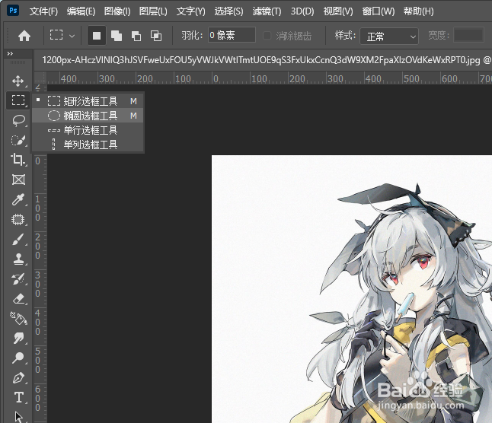Select the Crop tool

click(18, 160)
